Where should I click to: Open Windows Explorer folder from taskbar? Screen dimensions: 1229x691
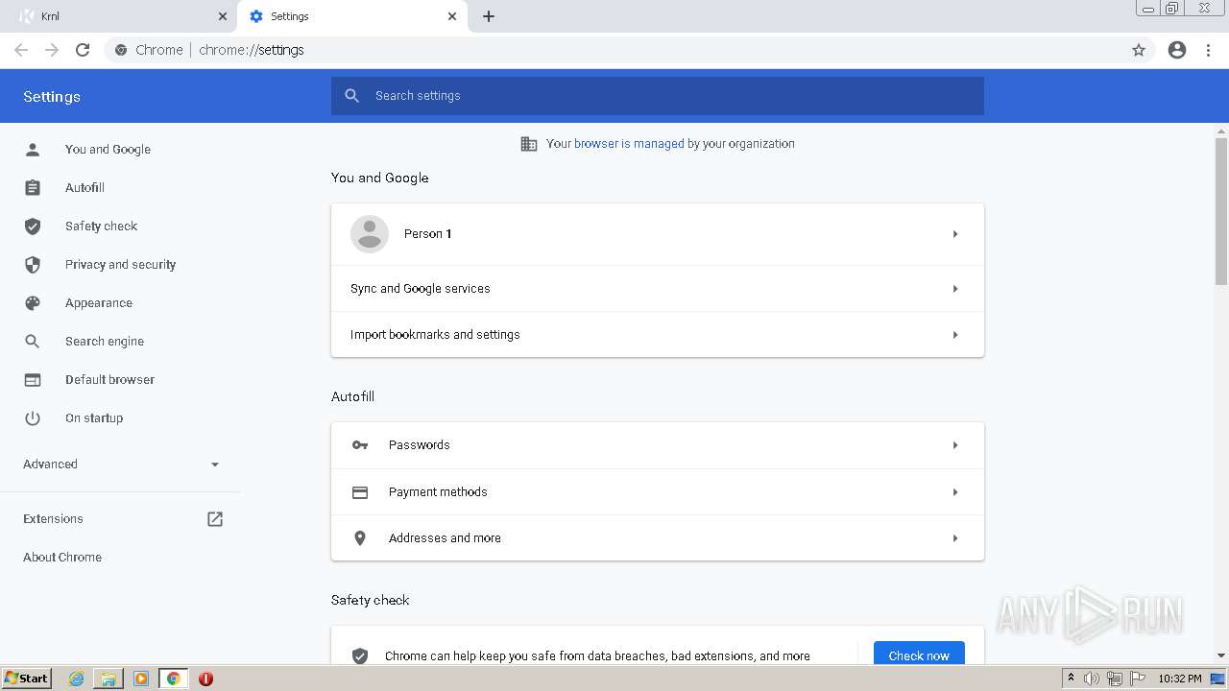coord(108,679)
